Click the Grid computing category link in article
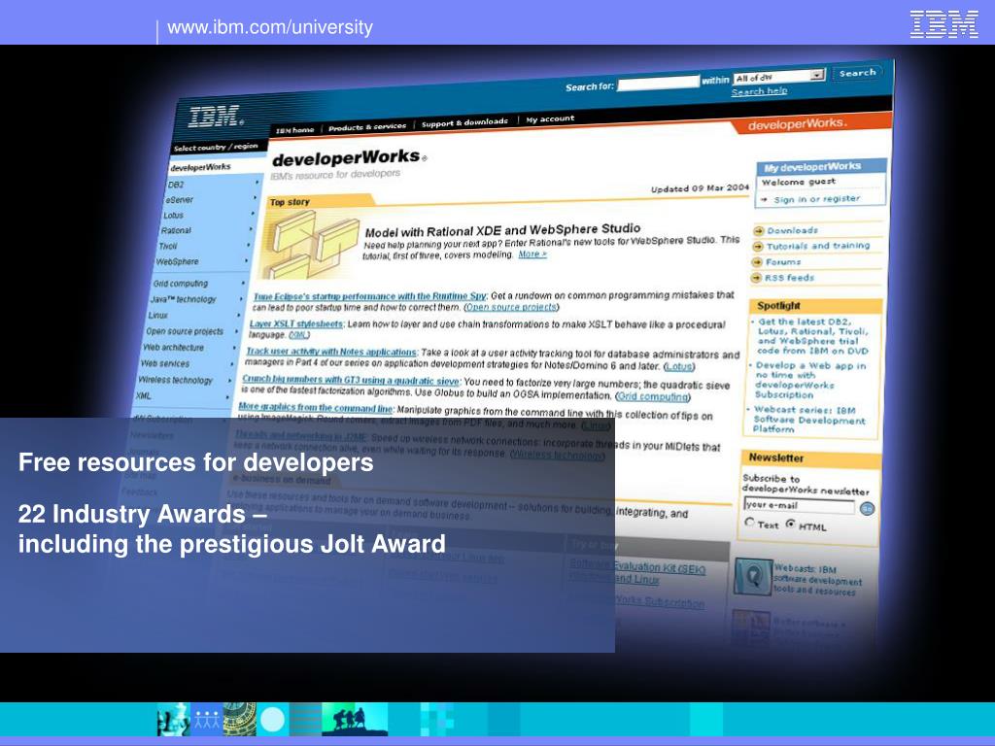 coord(652,396)
